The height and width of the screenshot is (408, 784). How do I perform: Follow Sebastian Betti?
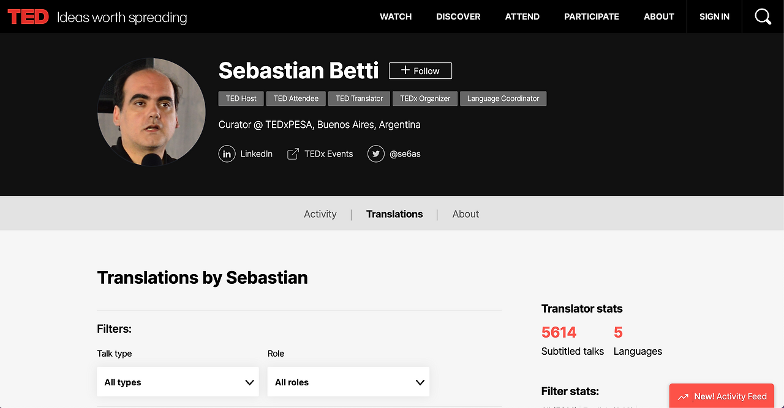pyautogui.click(x=420, y=71)
